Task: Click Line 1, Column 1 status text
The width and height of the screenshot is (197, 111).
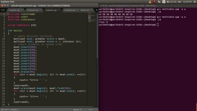Action: click(x=11, y=110)
